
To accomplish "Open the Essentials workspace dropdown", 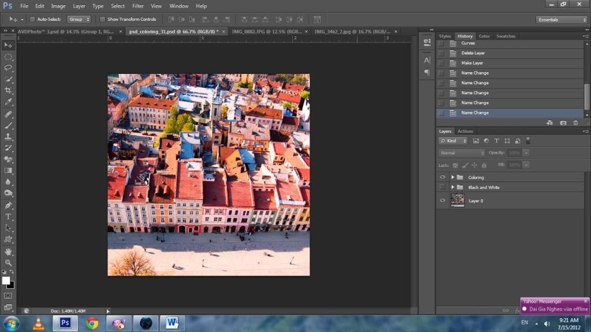I will pos(562,20).
